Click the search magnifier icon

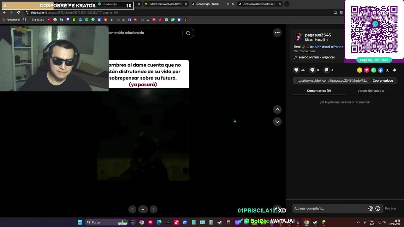tap(188, 33)
